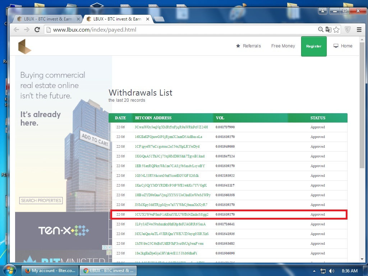Click the Withdrawals List heading

(x=141, y=93)
